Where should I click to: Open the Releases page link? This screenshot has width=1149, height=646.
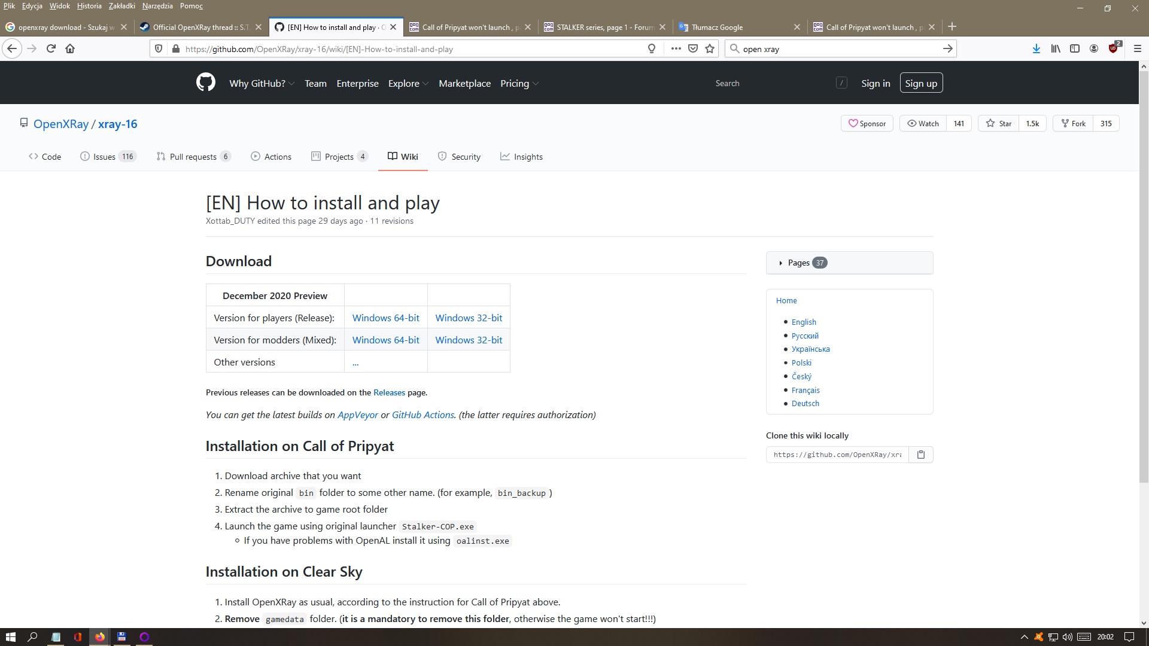389,392
